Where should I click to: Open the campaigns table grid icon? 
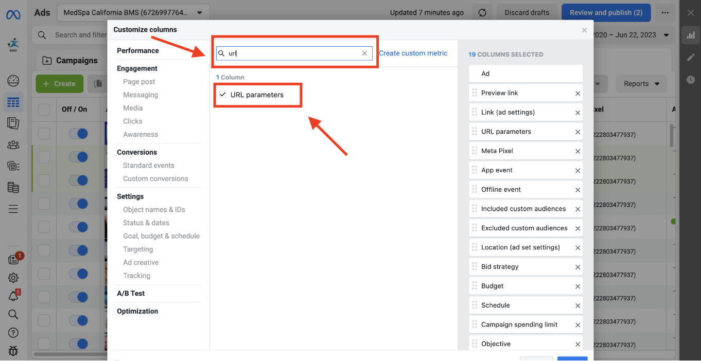click(13, 102)
